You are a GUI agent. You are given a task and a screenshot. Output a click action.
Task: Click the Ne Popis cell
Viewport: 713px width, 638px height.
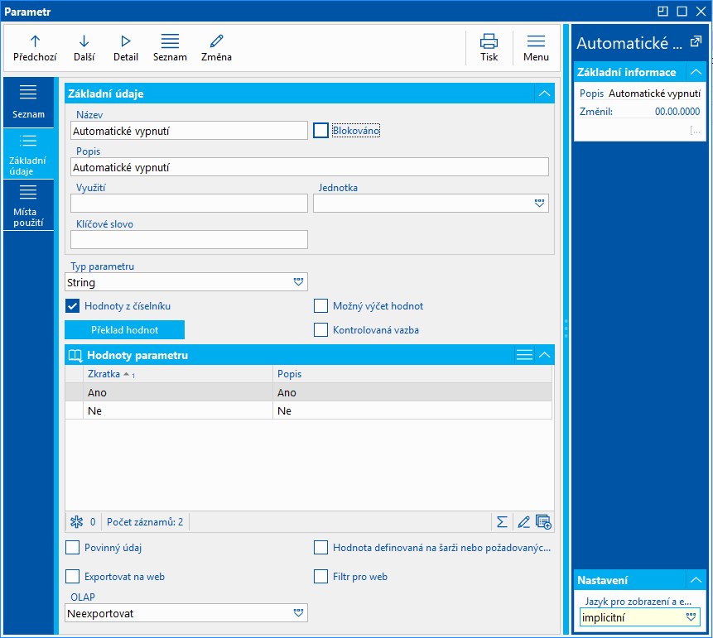pyautogui.click(x=412, y=410)
